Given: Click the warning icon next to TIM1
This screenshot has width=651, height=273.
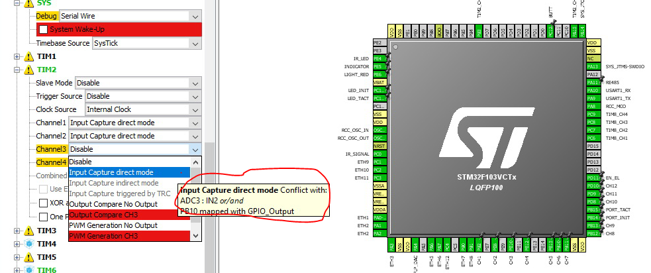Looking at the screenshot, I should pyautogui.click(x=28, y=56).
